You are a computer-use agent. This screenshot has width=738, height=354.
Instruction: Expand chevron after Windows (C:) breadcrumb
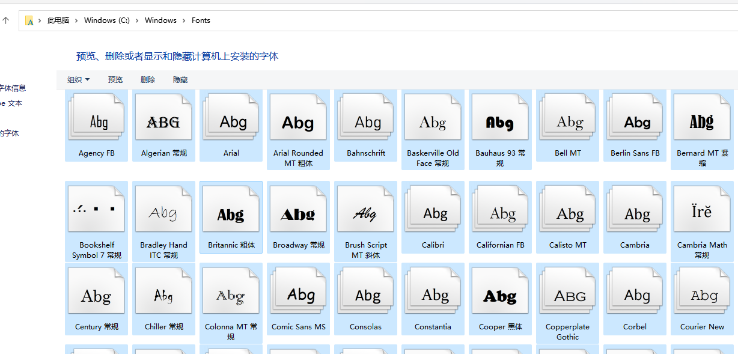[x=137, y=20]
